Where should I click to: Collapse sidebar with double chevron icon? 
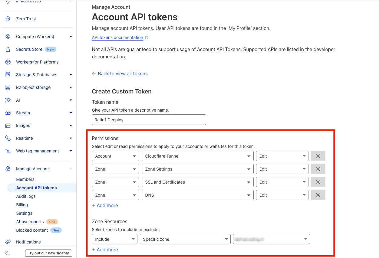pyautogui.click(x=6, y=253)
